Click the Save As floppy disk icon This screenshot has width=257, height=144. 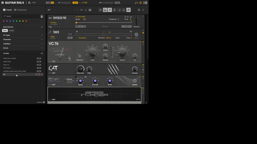90,10
